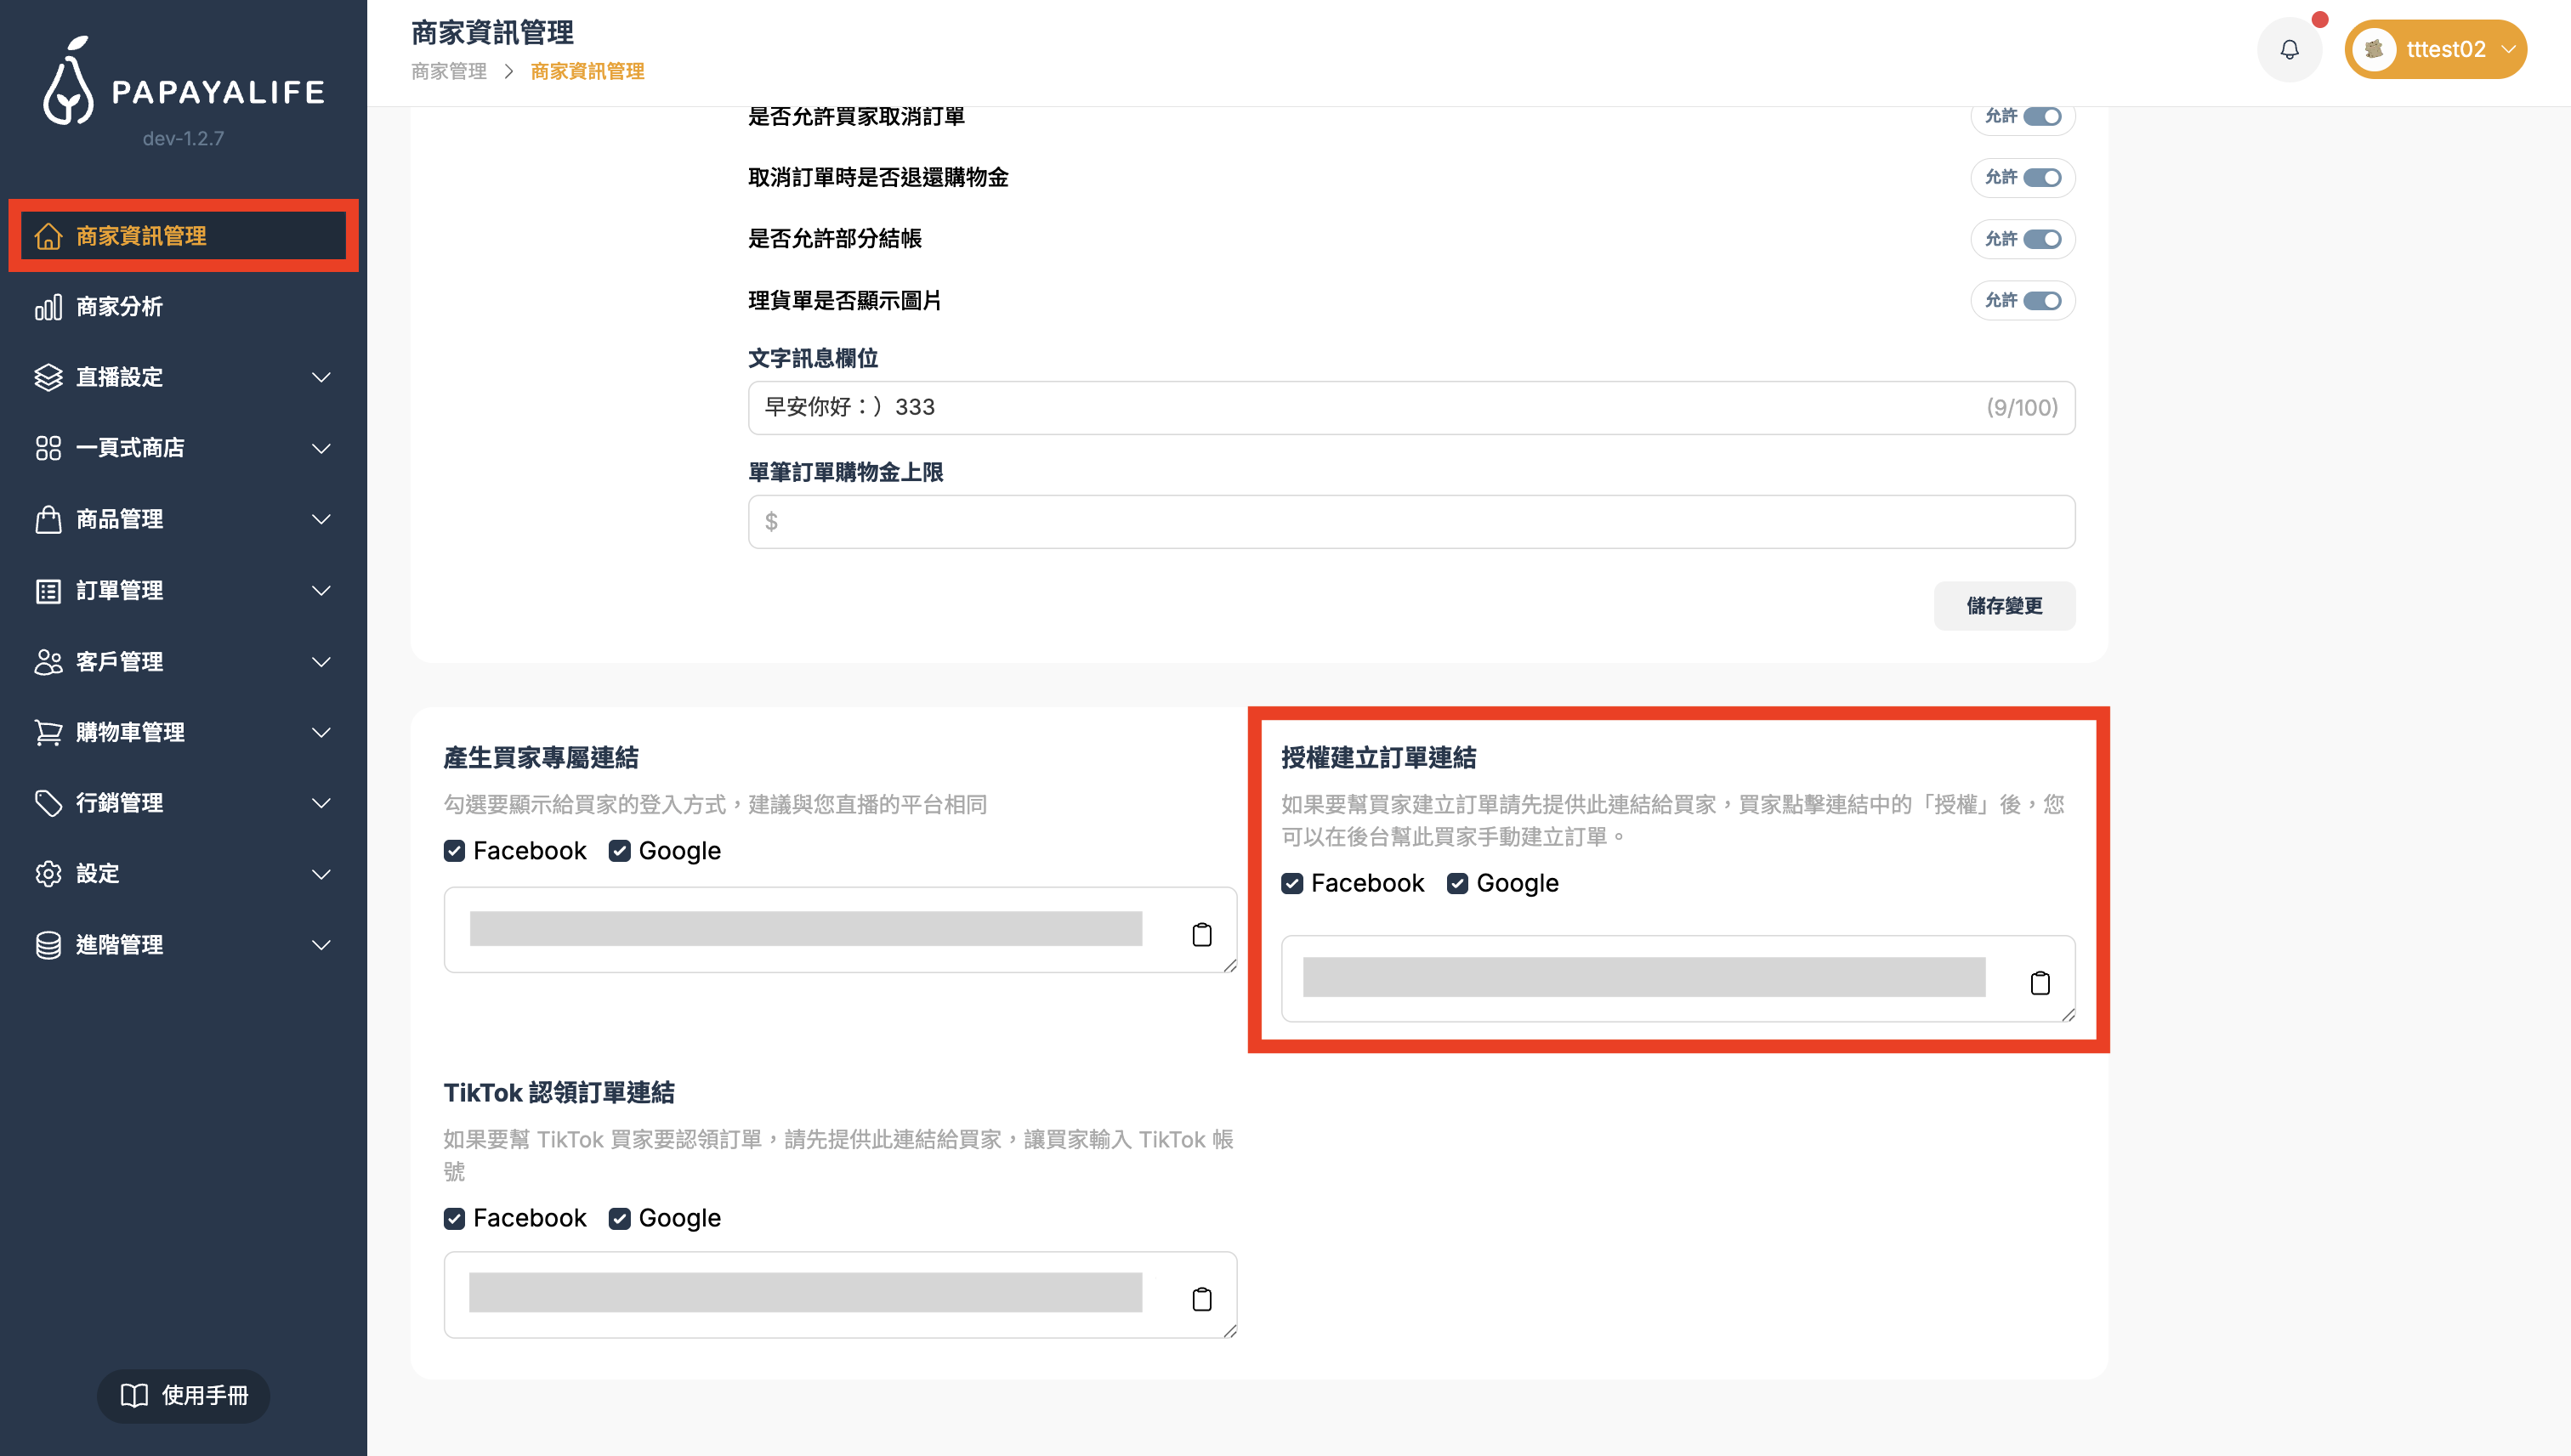Uncheck Facebook under 授權建立訂單連結

click(x=1292, y=883)
